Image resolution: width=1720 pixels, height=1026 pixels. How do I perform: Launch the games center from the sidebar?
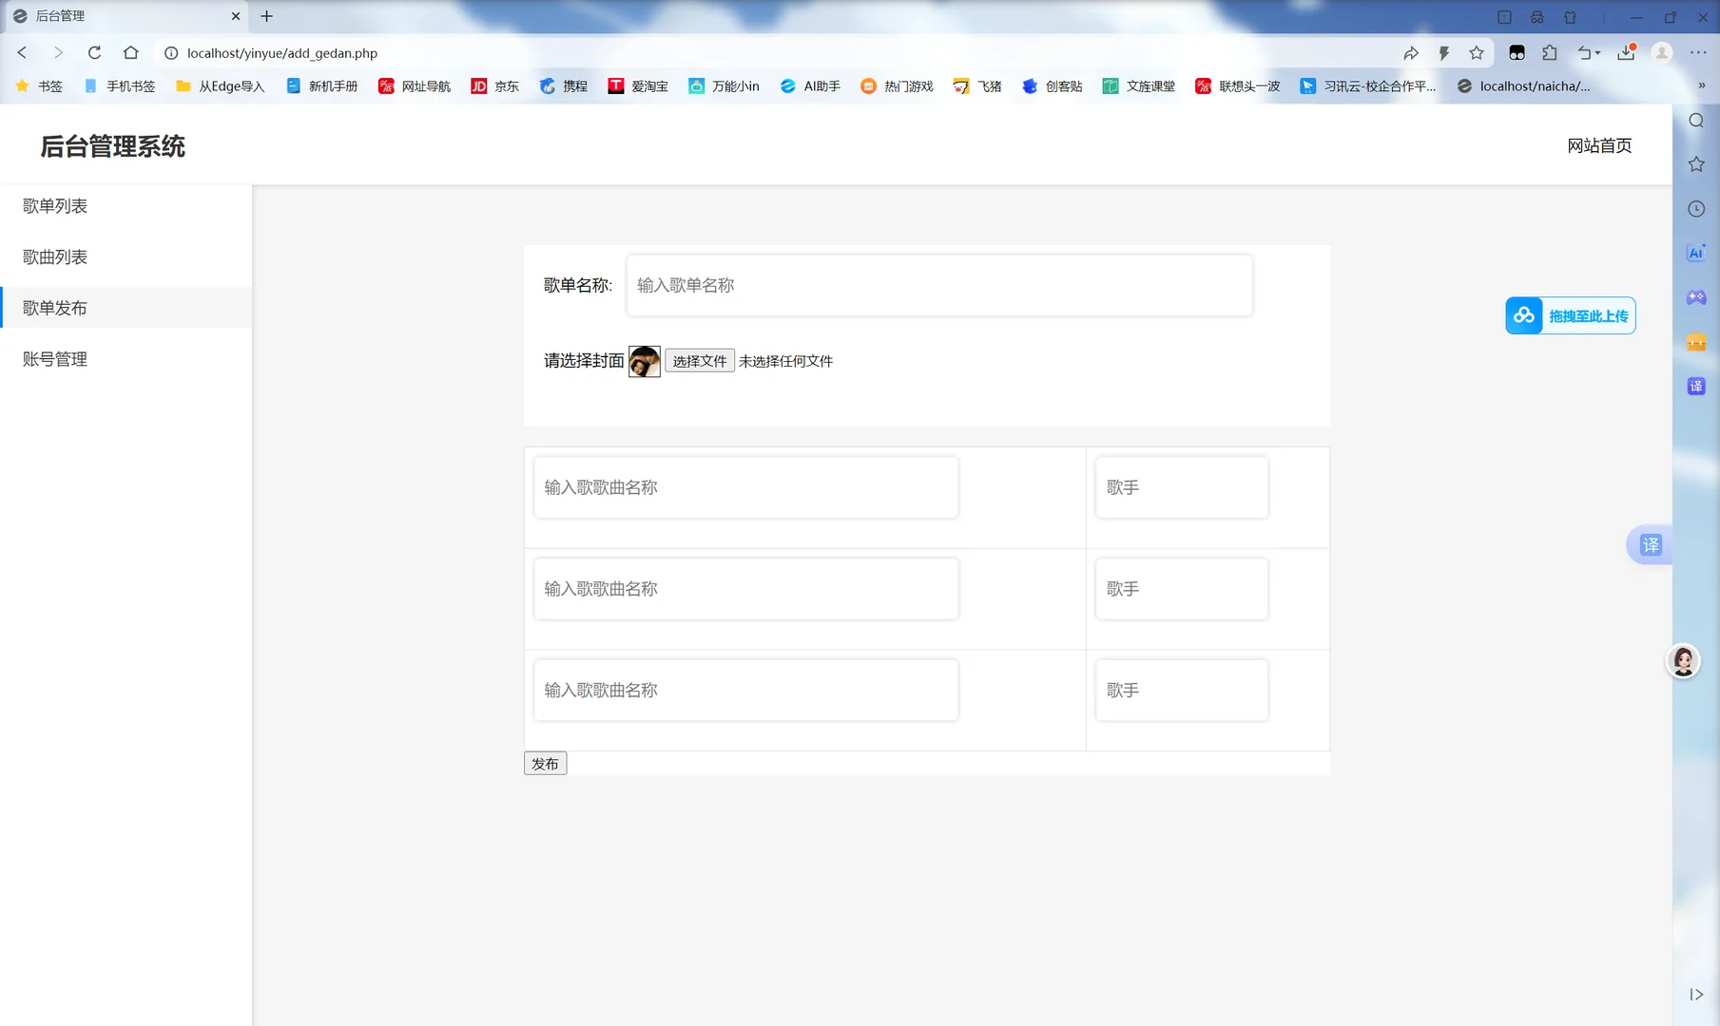(1696, 296)
